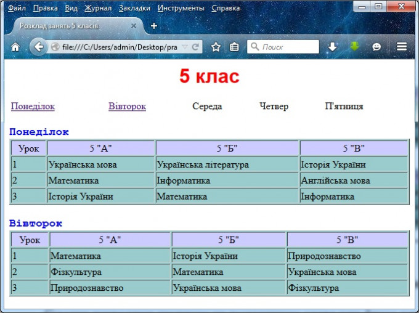The height and width of the screenshot is (313, 419).
Task: Open the URL history dropdown arrow
Action: tap(185, 47)
